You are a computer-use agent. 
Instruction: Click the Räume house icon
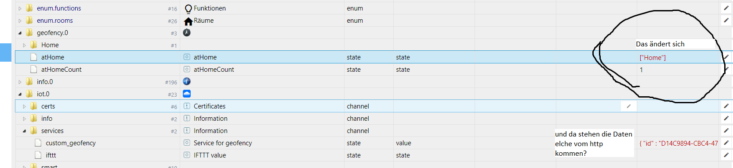189,21
